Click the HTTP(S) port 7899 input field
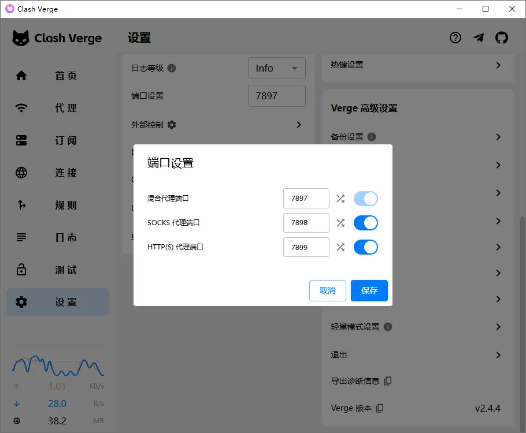The height and width of the screenshot is (433, 526). (306, 247)
